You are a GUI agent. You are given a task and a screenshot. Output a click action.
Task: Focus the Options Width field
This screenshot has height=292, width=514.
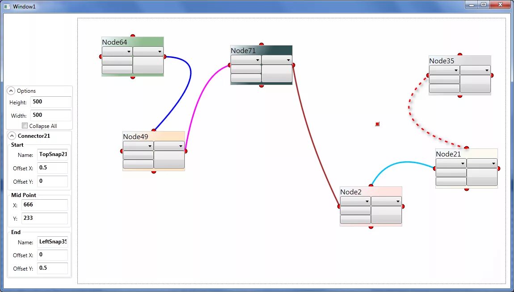51,115
